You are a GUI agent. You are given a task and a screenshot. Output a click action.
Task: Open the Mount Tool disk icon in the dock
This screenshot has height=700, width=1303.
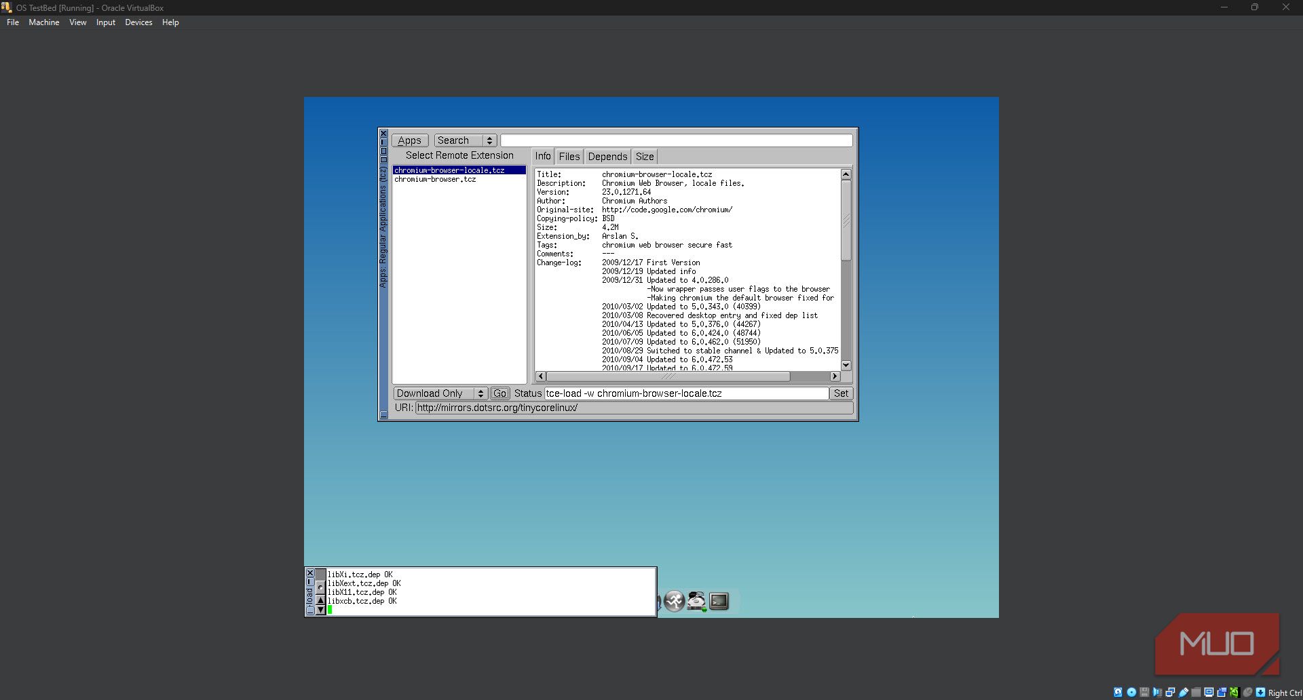click(696, 601)
